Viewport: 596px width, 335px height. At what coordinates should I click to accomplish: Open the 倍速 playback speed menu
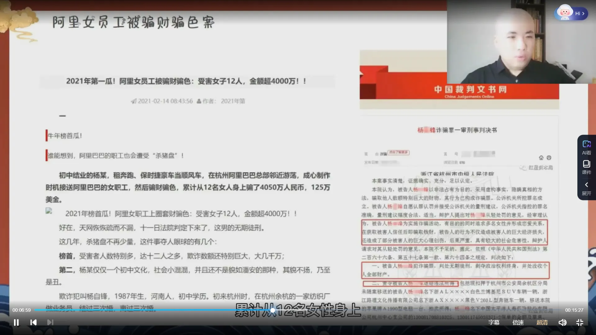coord(518,323)
